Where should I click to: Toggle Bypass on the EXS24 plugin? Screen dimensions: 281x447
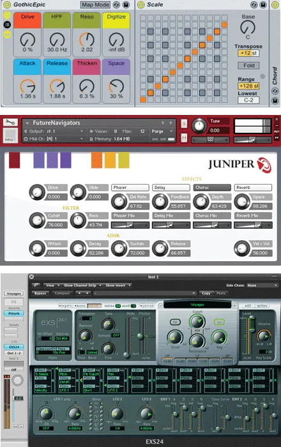pos(40,293)
